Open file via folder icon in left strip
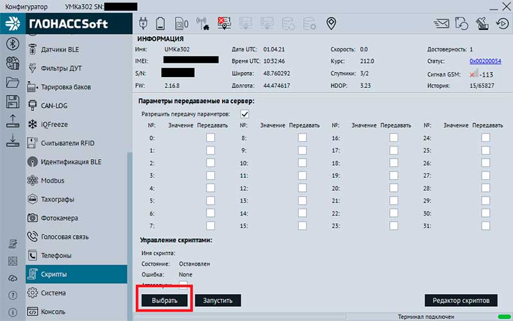513x321 pixels. tap(13, 82)
